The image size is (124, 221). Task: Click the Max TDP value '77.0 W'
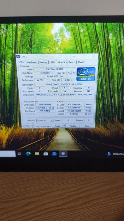(71, 73)
